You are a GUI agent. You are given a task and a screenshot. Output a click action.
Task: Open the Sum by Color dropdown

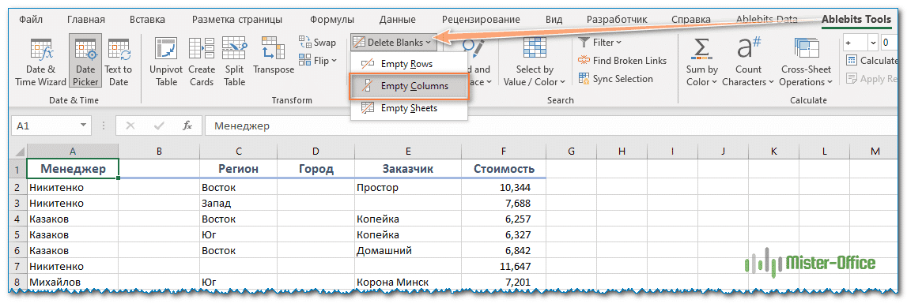click(x=701, y=62)
